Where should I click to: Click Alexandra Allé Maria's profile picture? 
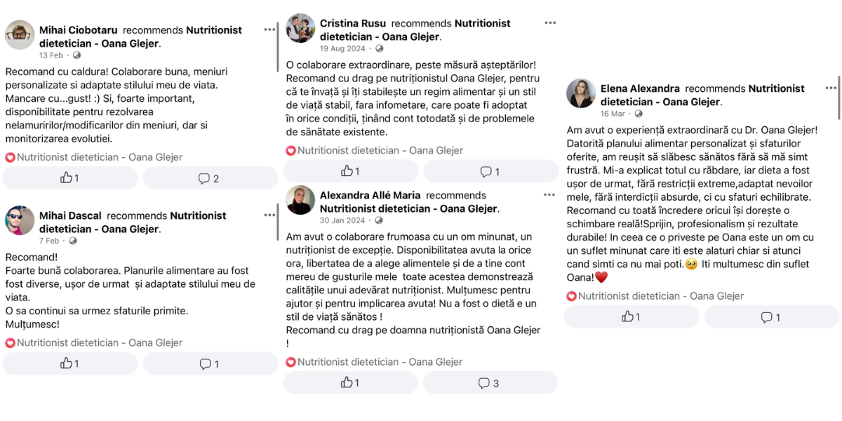300,200
